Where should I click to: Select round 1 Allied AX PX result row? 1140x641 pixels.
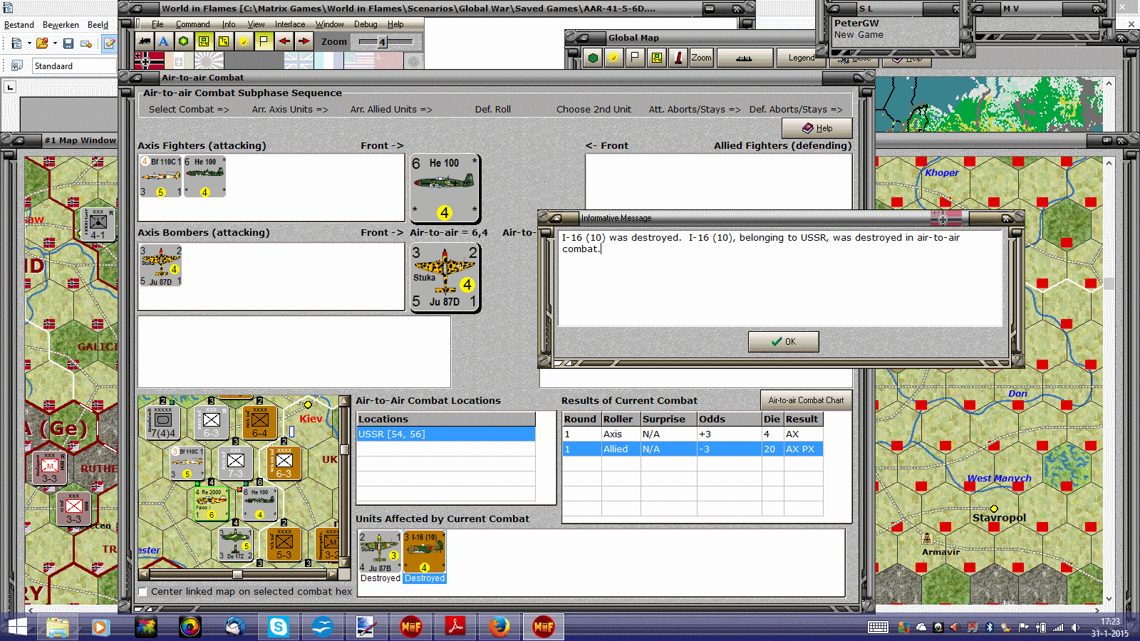tap(693, 449)
